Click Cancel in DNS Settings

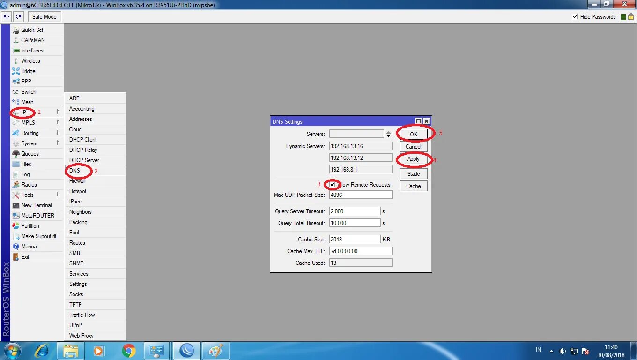[x=414, y=146]
